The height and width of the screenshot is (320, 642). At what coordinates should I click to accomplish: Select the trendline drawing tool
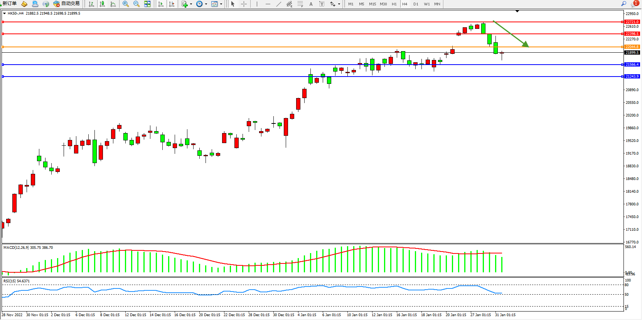click(278, 4)
